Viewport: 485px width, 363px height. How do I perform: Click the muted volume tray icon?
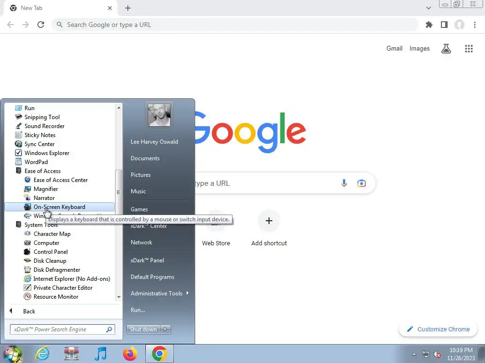coord(437,354)
